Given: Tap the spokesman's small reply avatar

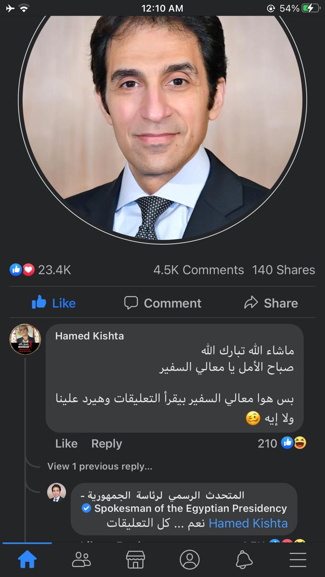Looking at the screenshot, I should pyautogui.click(x=56, y=492).
